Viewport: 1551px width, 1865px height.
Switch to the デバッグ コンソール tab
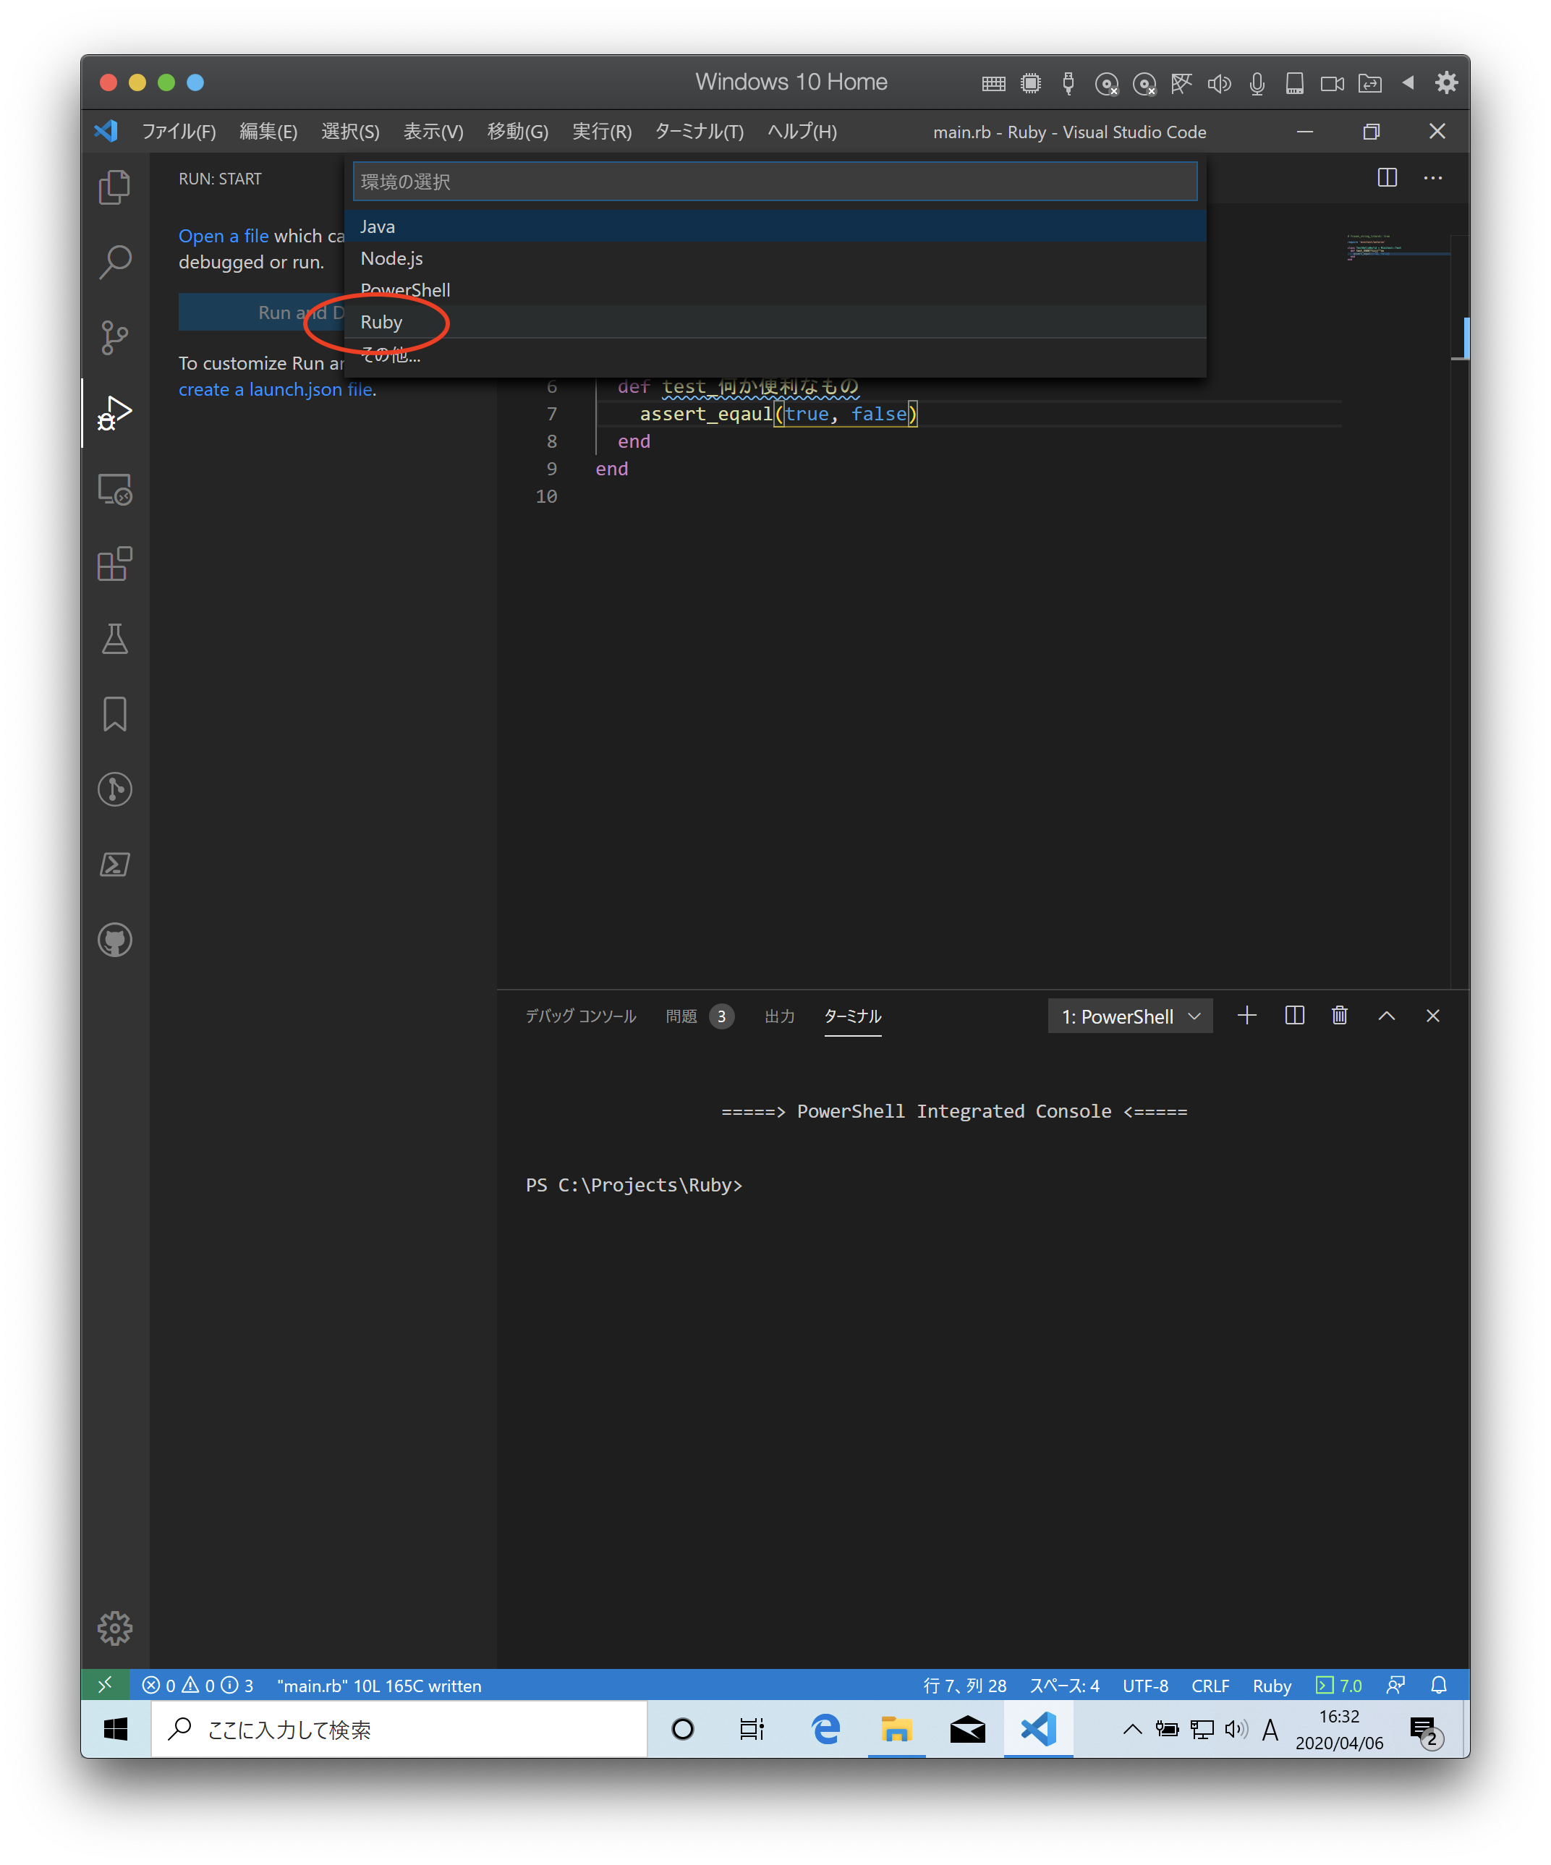click(580, 1016)
